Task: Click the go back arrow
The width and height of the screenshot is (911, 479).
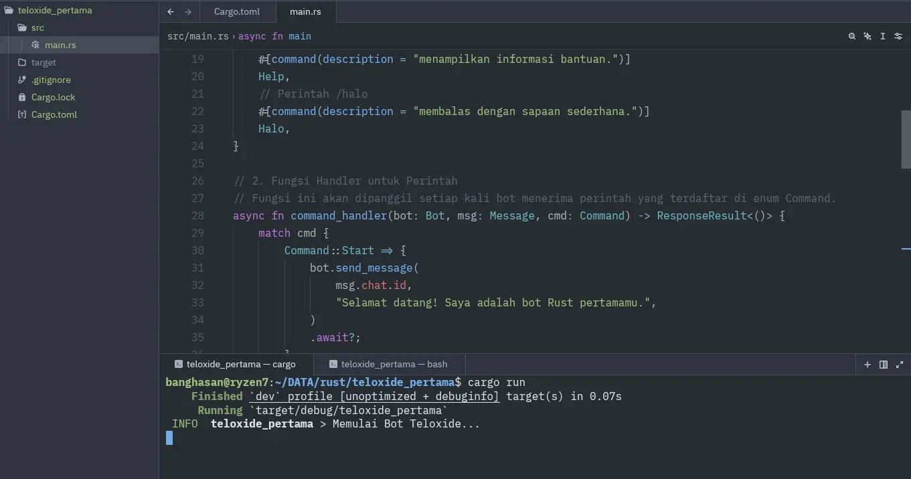Action: pos(171,12)
